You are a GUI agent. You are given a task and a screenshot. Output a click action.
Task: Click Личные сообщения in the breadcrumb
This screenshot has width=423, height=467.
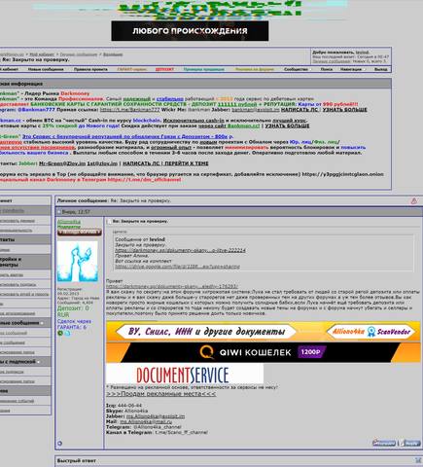(x=79, y=54)
